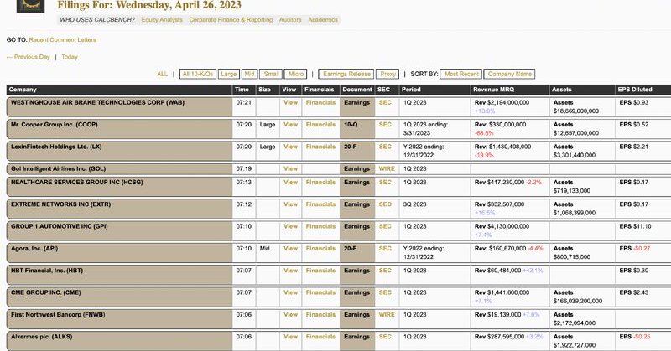671x351 pixels.
Task: Click First Northwest Bancorp (FNWB)
Action: point(58,315)
